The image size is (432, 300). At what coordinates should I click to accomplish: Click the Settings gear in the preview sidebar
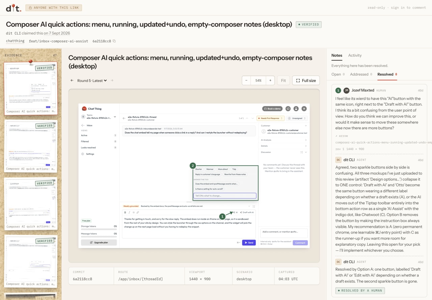coord(83,154)
